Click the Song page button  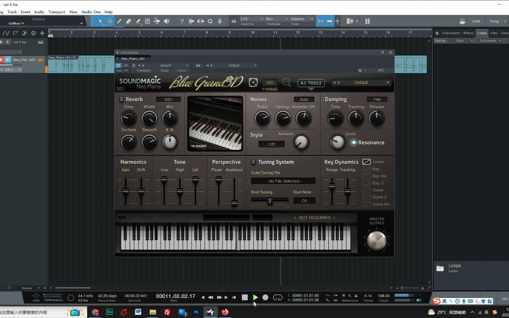coord(494,21)
